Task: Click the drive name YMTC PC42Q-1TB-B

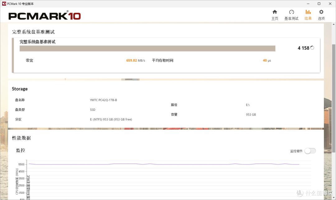Action: pyautogui.click(x=103, y=100)
